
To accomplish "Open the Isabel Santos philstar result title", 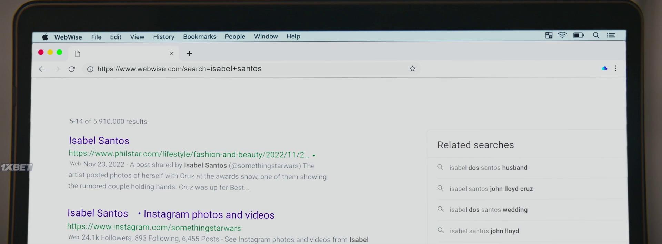I will (x=99, y=141).
